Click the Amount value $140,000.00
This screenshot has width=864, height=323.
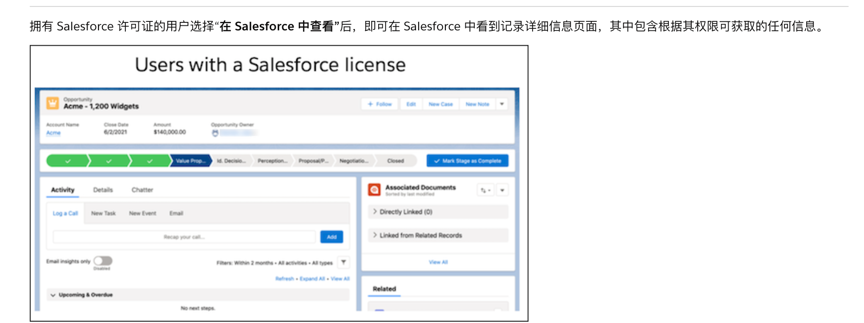170,132
